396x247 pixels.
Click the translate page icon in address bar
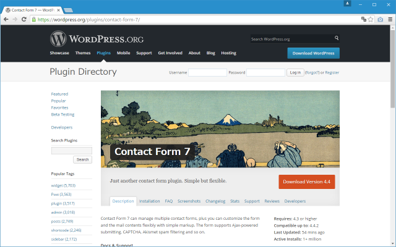(364, 19)
